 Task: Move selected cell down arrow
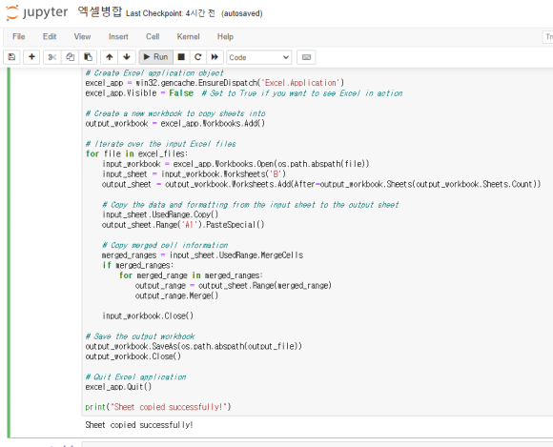point(127,57)
